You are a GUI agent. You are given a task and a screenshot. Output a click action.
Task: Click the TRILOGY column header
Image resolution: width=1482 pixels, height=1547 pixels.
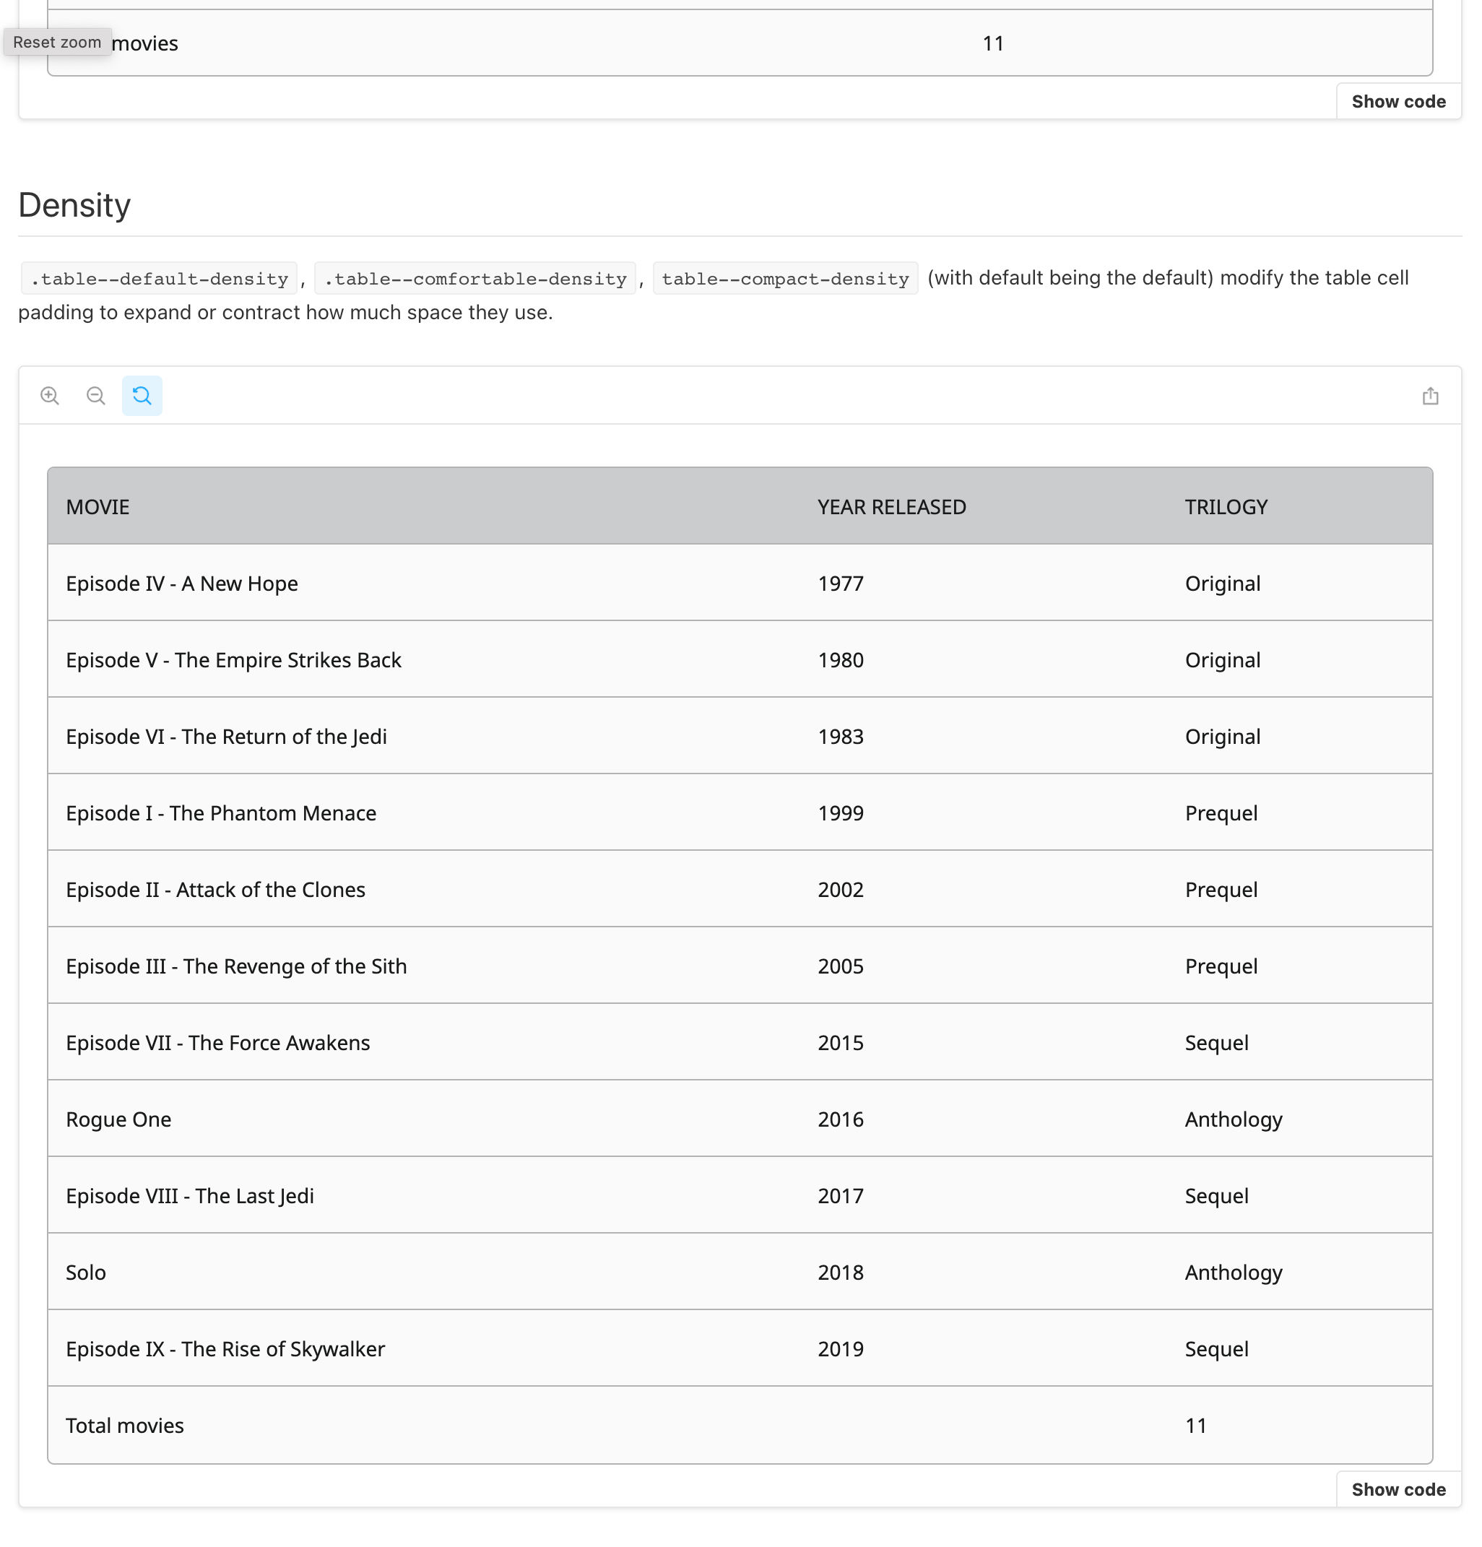pyautogui.click(x=1226, y=507)
